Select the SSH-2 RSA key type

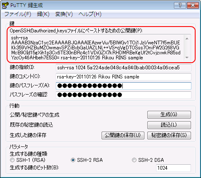73,160
